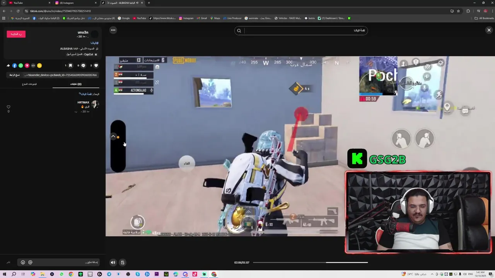
Task: Go back in browser history
Action: tap(4, 11)
